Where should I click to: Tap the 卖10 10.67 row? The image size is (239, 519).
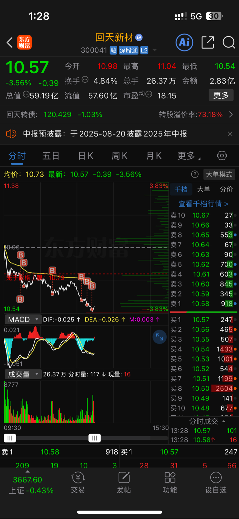click(204, 215)
